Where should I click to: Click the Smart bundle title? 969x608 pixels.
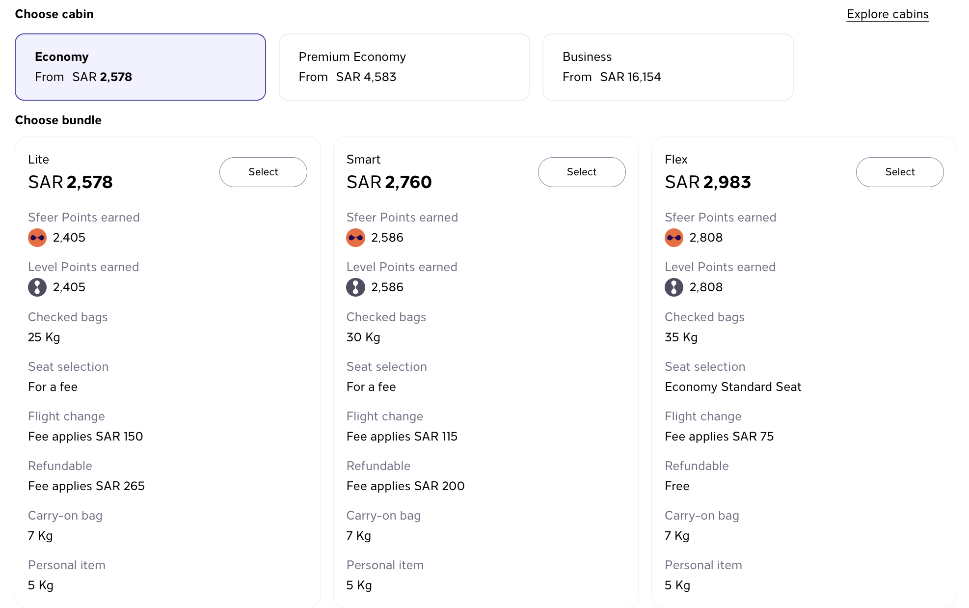(363, 160)
